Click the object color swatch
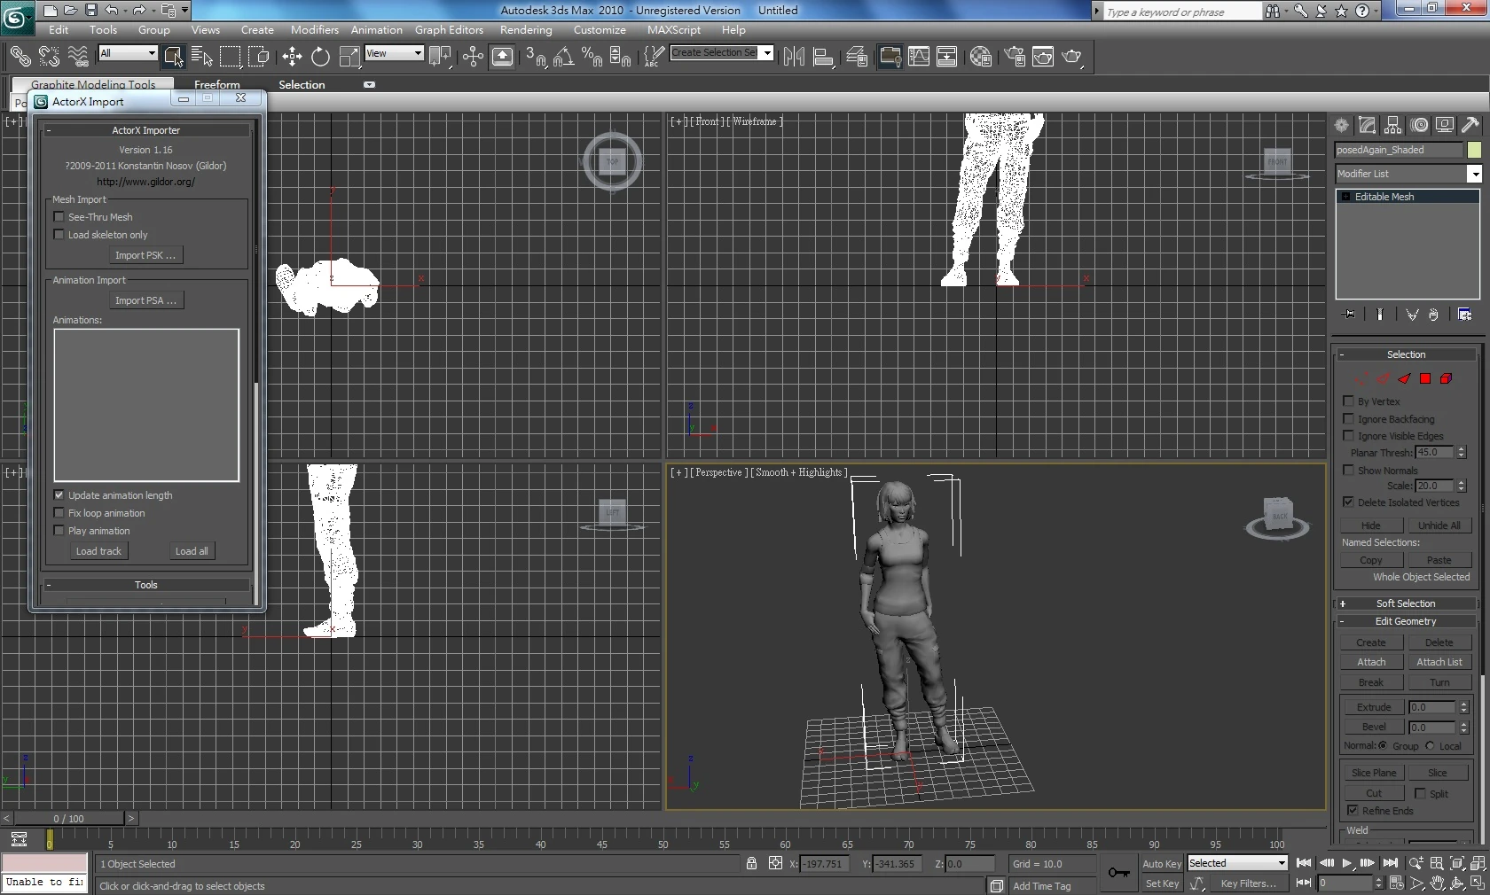 tap(1474, 150)
